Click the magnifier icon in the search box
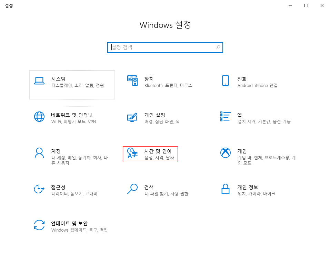The width and height of the screenshot is (330, 256). 218,47
